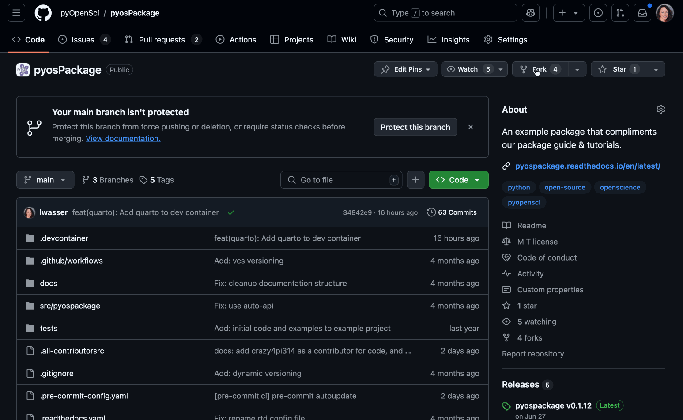Dismiss the branch protection banner

471,127
